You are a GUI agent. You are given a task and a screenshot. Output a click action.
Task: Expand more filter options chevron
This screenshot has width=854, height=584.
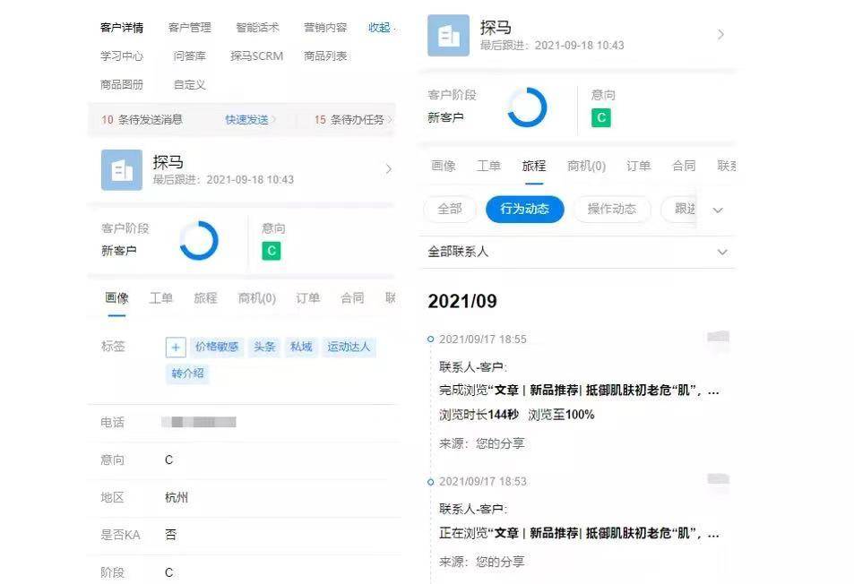click(717, 210)
